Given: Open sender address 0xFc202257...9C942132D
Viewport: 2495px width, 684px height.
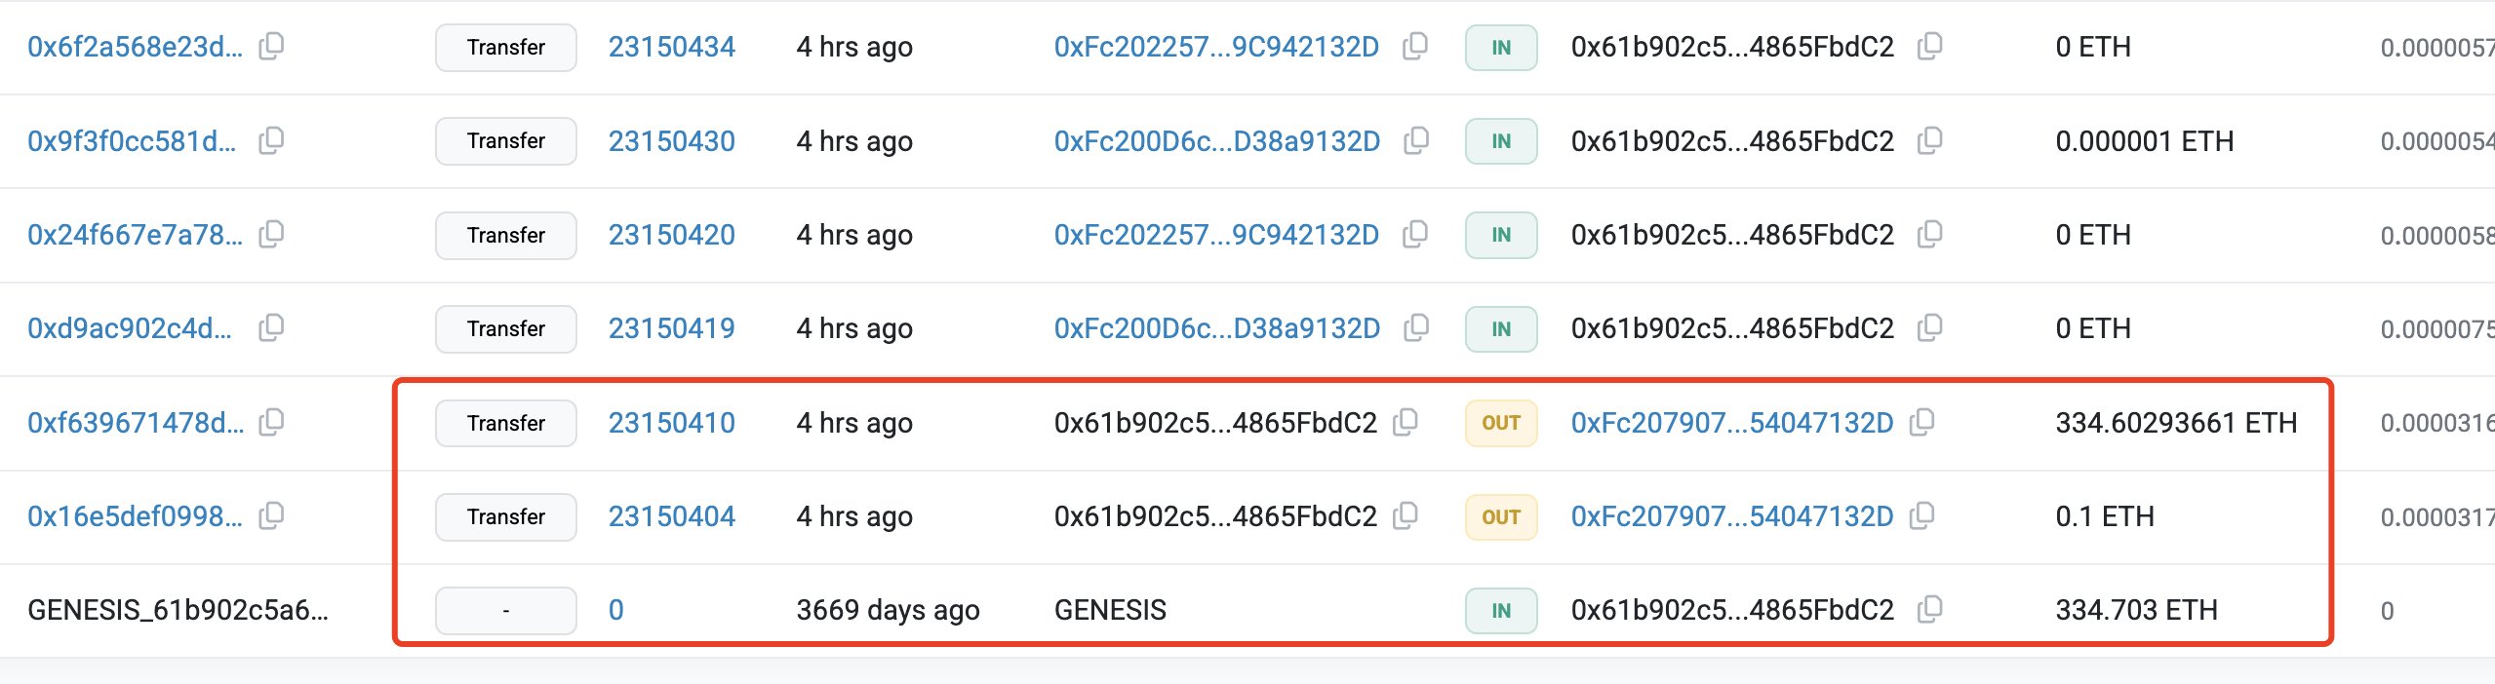Looking at the screenshot, I should coord(1218,47).
